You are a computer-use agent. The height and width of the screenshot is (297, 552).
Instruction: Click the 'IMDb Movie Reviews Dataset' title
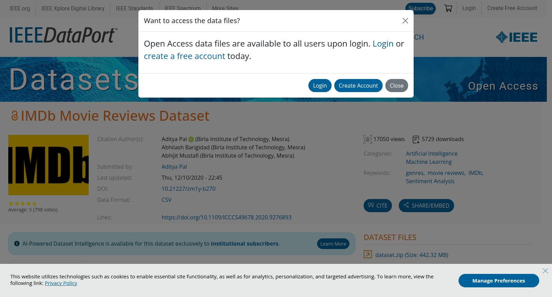coord(115,116)
